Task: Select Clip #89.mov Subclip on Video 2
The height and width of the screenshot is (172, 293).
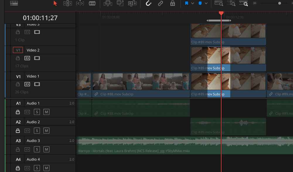Action: click(x=228, y=59)
